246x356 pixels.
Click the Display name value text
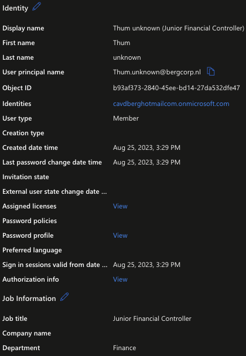click(179, 28)
